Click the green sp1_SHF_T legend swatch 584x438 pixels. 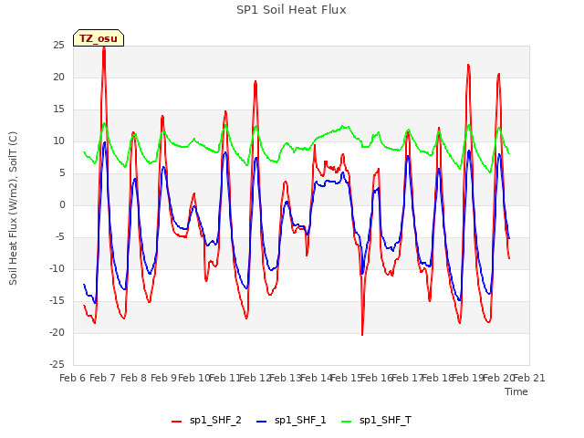pyautogui.click(x=347, y=422)
